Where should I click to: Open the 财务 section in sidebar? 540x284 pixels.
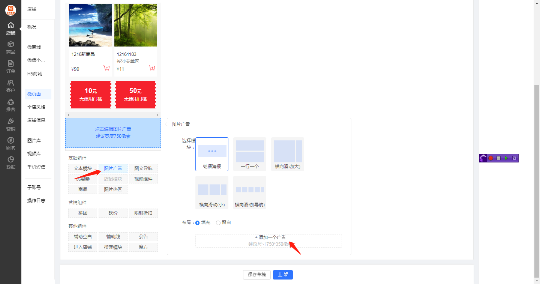pyautogui.click(x=10, y=144)
